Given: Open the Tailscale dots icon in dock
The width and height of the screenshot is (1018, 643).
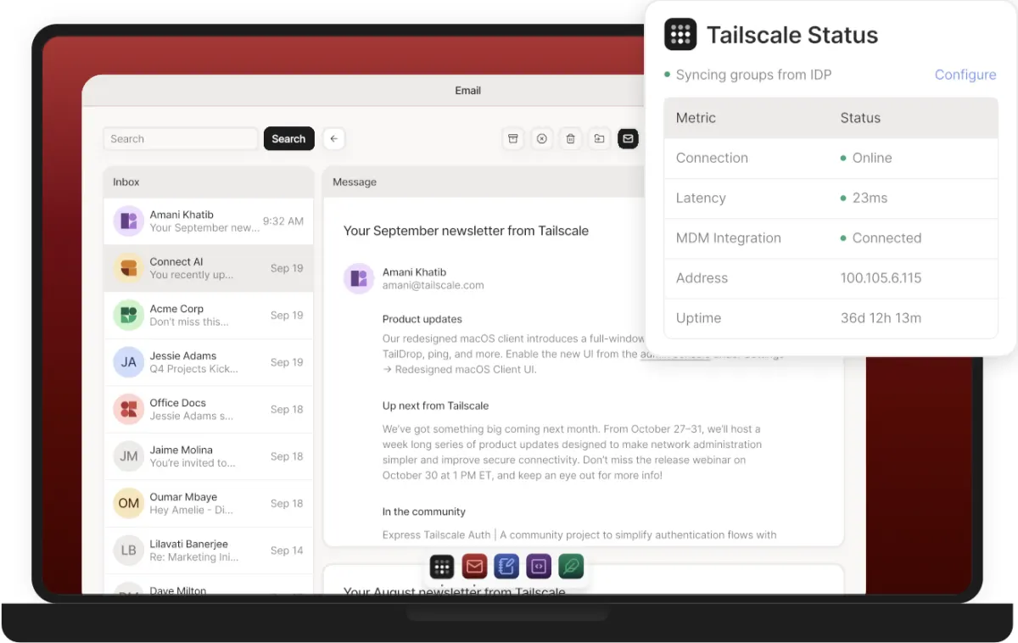Looking at the screenshot, I should (442, 567).
